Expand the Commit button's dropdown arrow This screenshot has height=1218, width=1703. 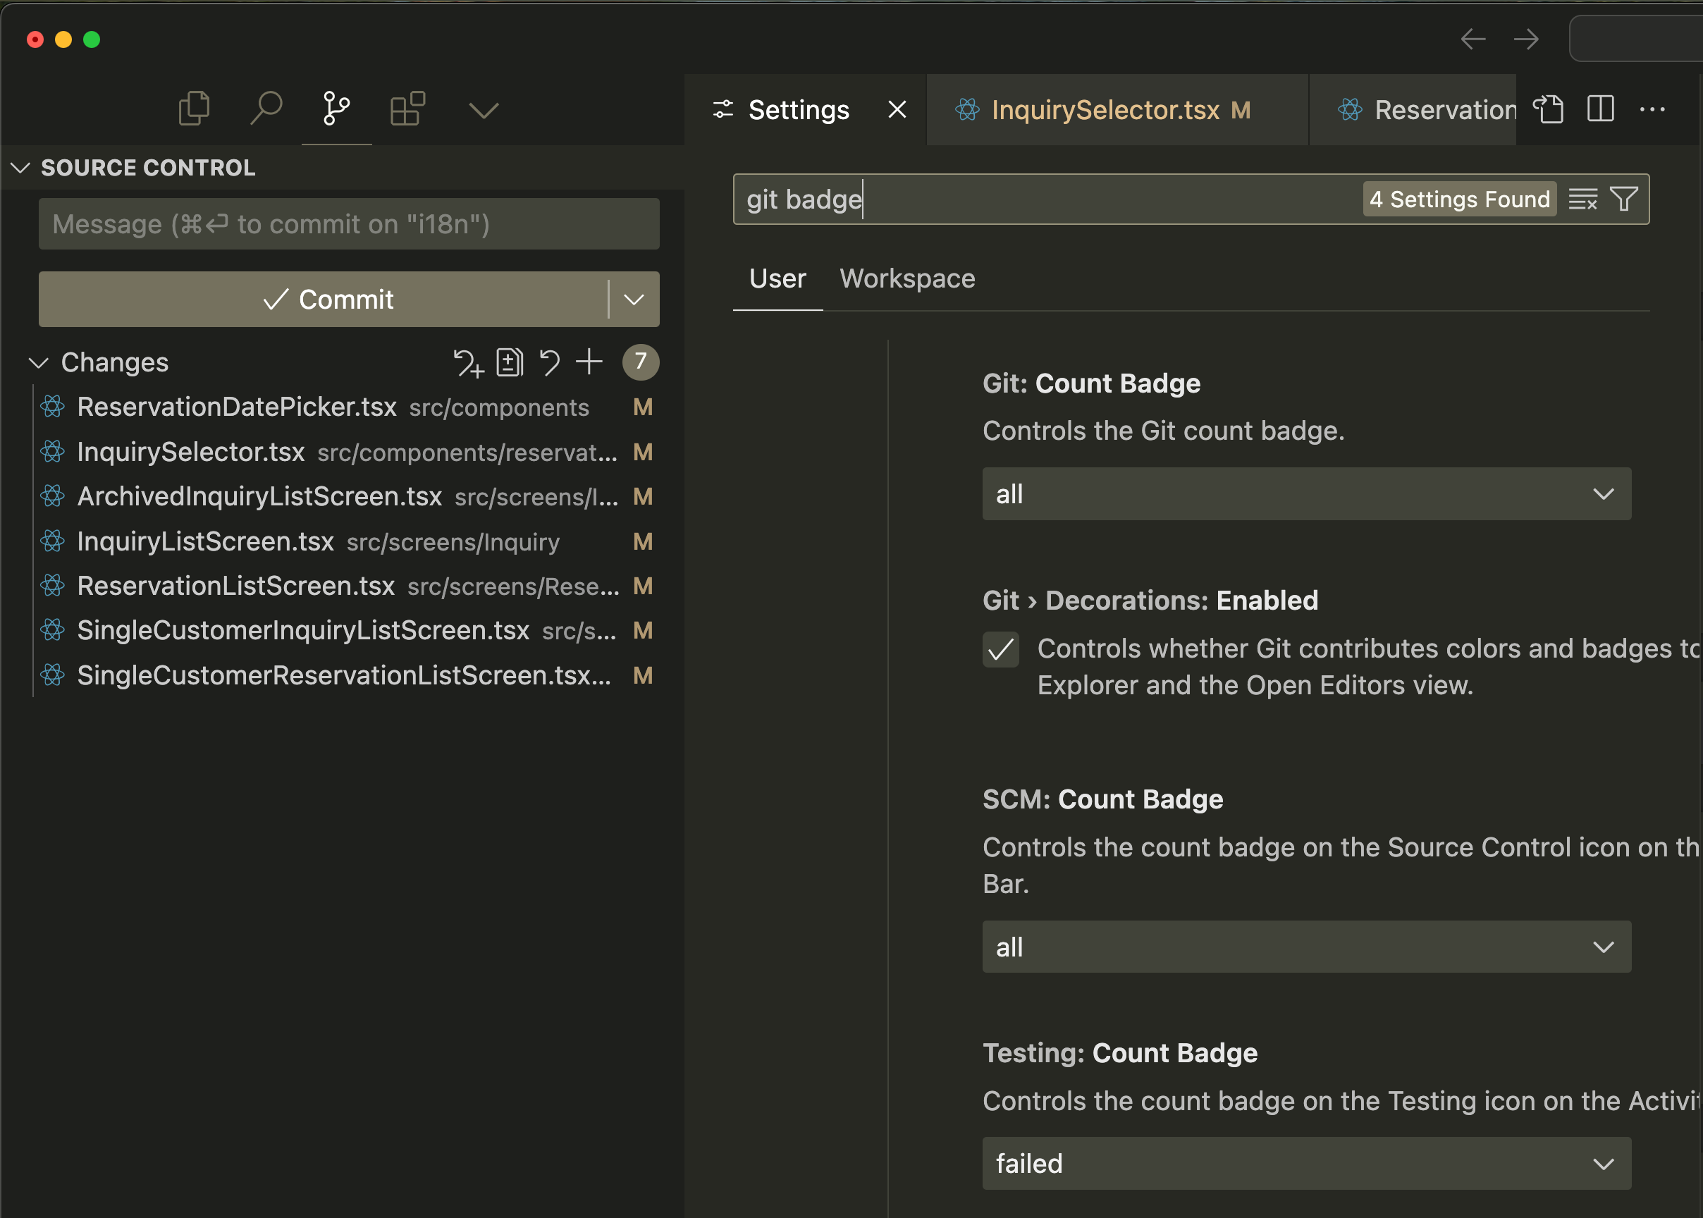point(634,300)
